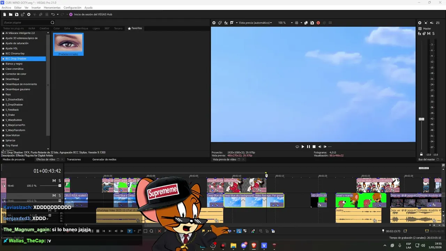Click the timeline playhead marker on the ruler
Screen dimensions: 446x251
(266, 175)
